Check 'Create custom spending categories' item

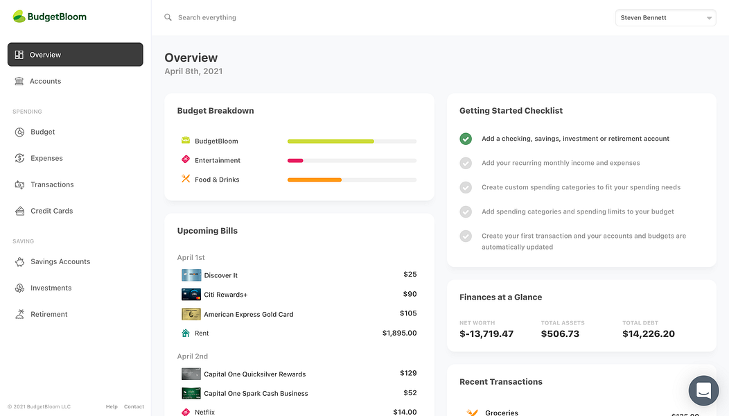[466, 187]
